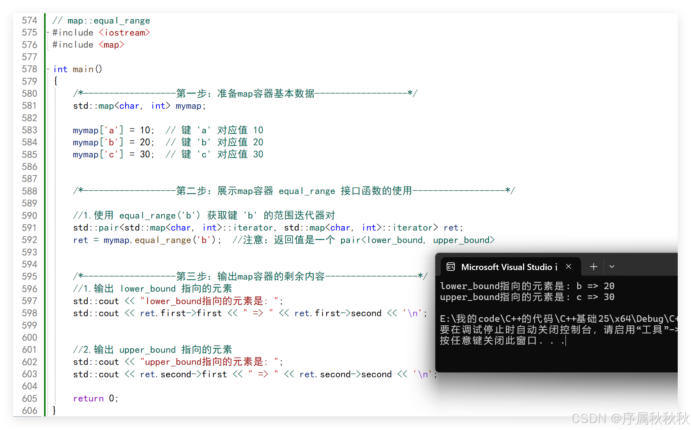Viewport: 691px width, 430px height.
Task: Click the "lower_bound指向的元素是" string literal in code
Action: [x=210, y=301]
